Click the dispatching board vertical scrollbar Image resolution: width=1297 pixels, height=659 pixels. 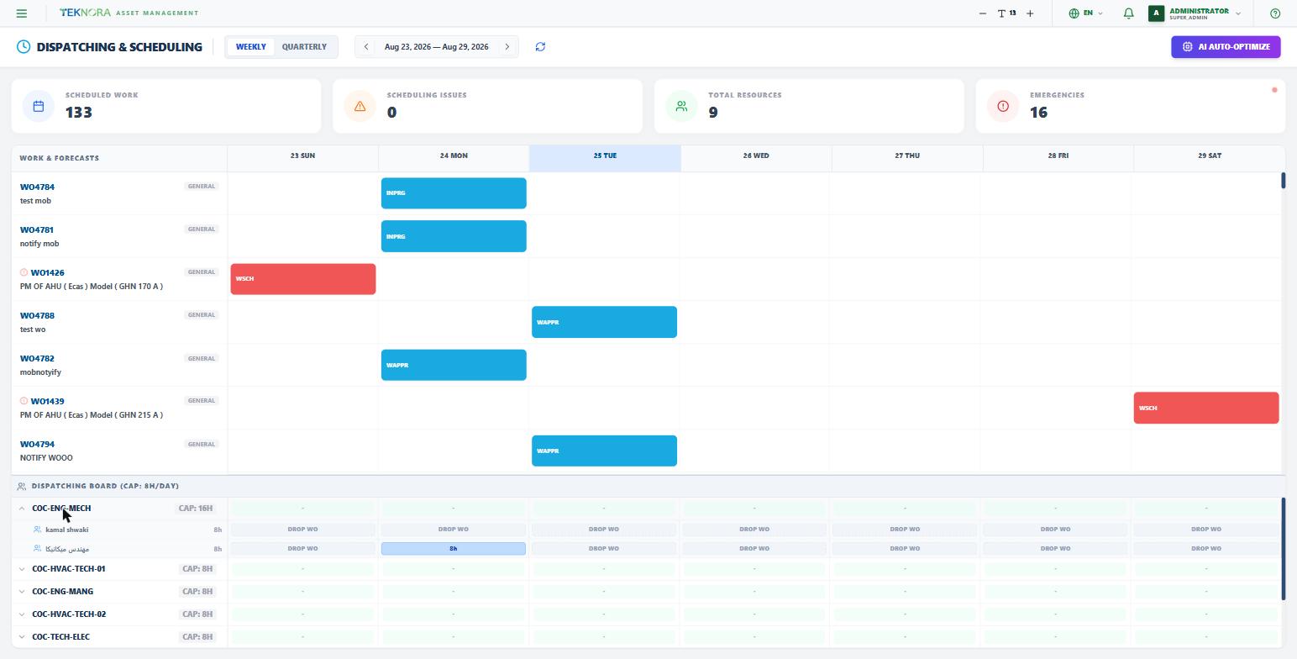coord(1283,549)
